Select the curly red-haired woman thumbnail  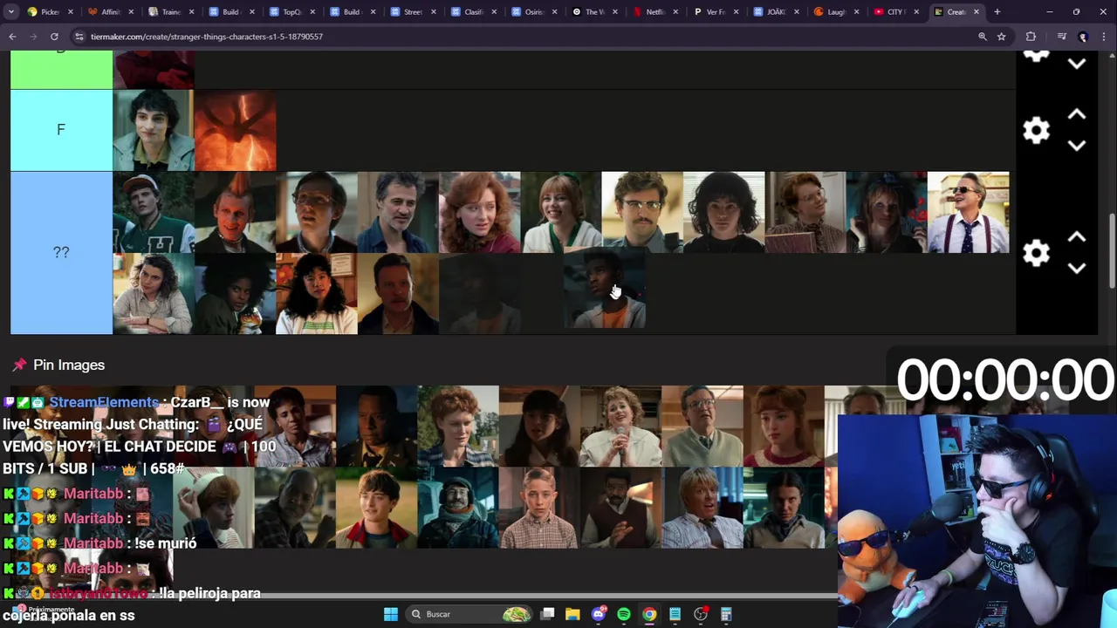479,212
